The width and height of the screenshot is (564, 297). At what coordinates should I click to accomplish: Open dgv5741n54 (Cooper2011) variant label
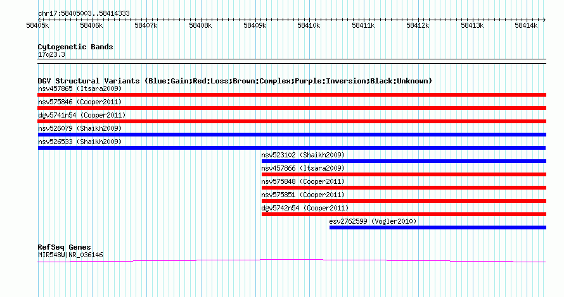[x=82, y=115]
